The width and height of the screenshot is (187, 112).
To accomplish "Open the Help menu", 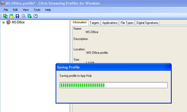I will pyautogui.click(x=48, y=10).
